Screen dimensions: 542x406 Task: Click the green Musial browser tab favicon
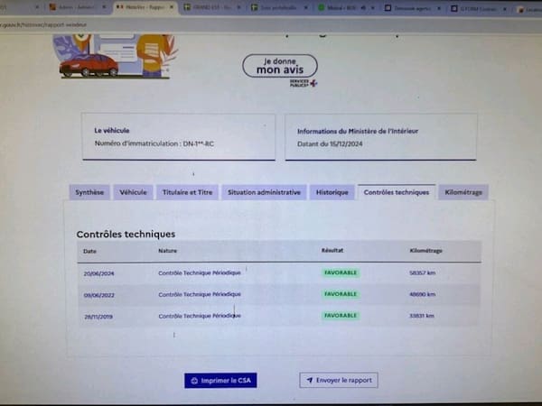pos(323,6)
